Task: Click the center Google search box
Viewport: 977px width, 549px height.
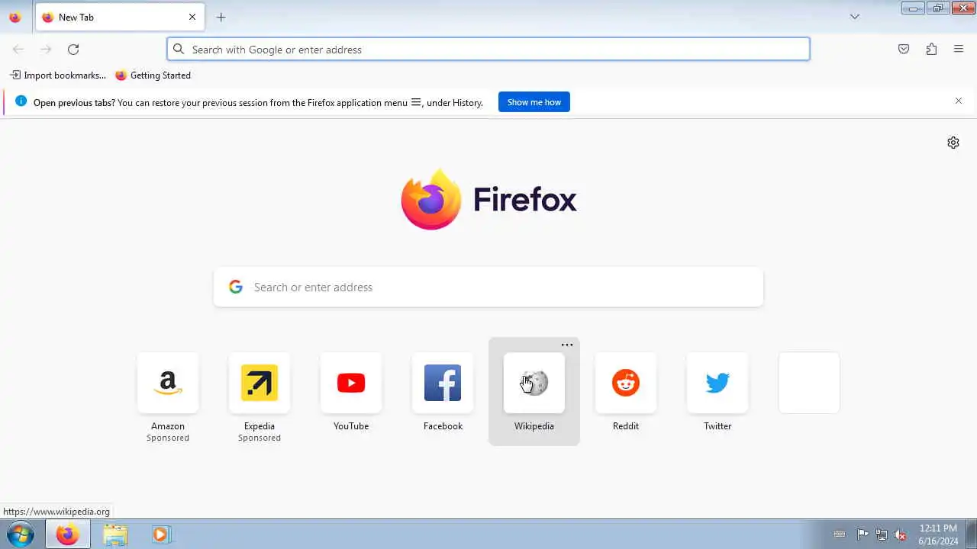Action: pyautogui.click(x=488, y=287)
